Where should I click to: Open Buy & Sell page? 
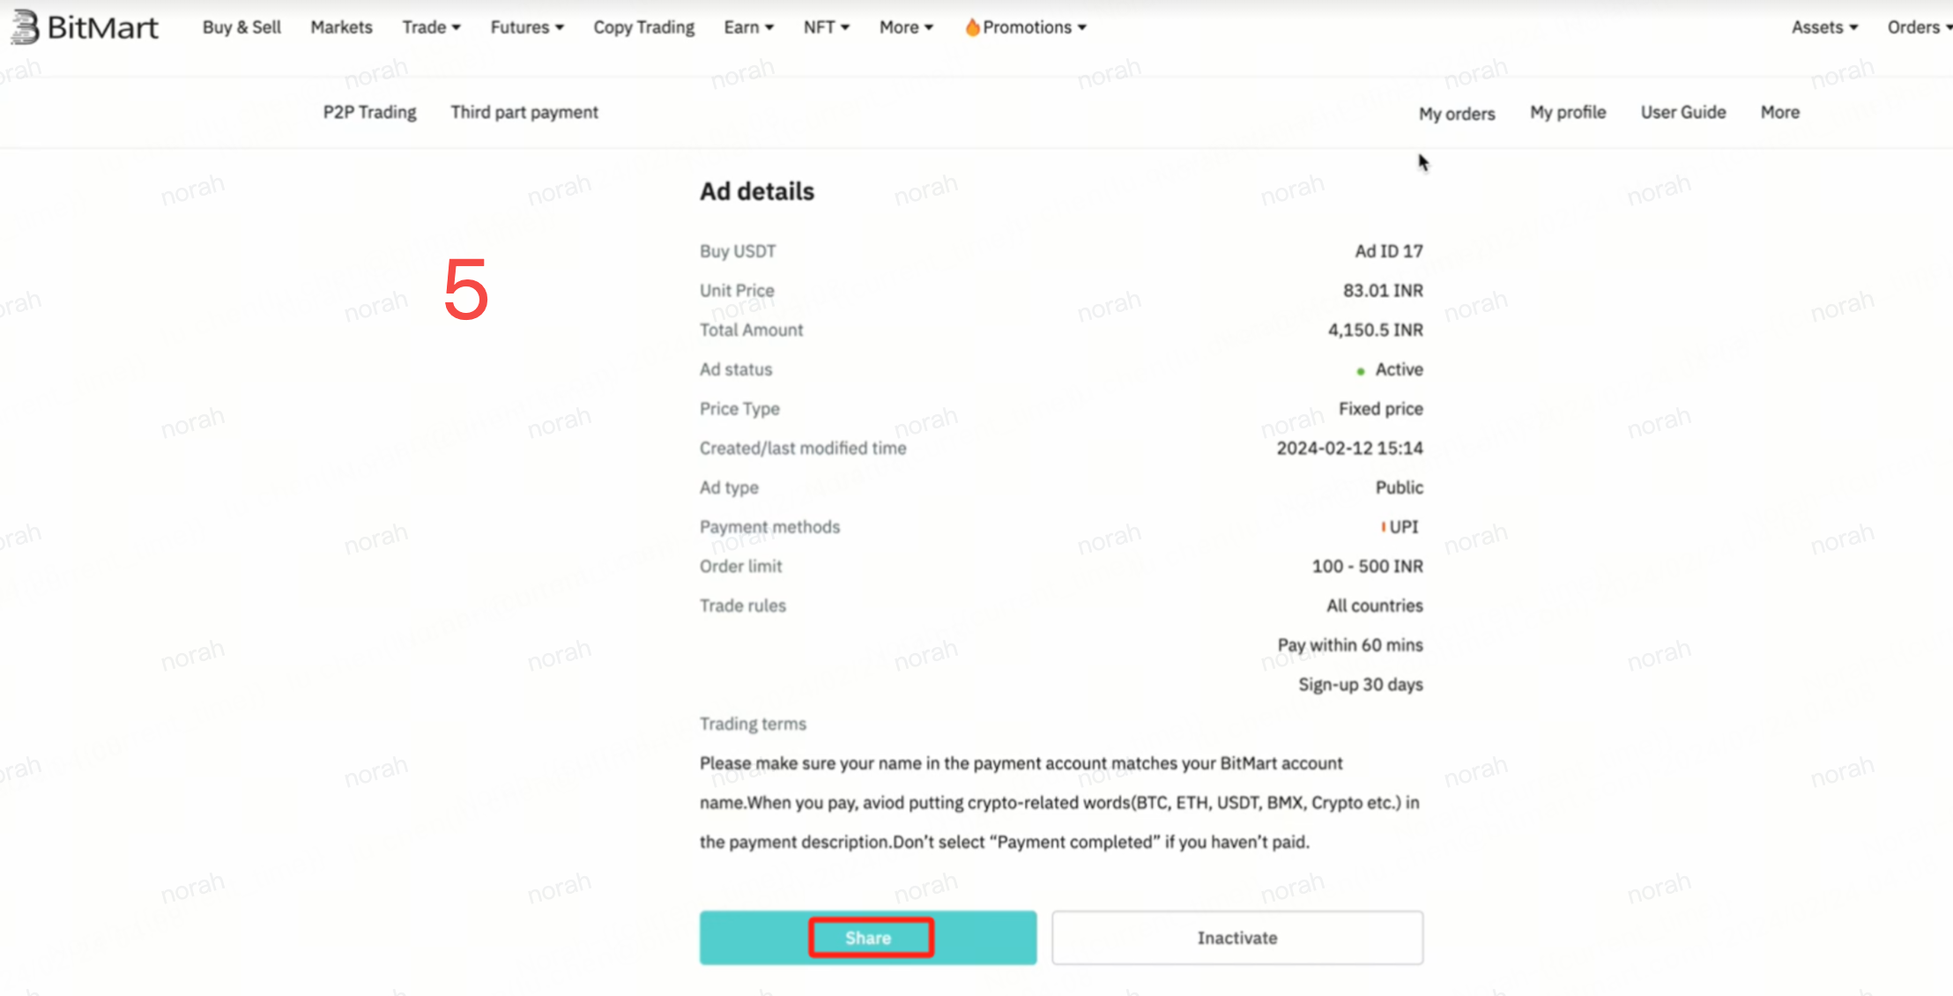[241, 27]
